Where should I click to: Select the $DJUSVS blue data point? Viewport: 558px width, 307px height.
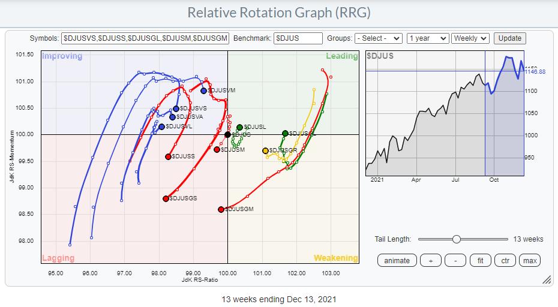176,109
